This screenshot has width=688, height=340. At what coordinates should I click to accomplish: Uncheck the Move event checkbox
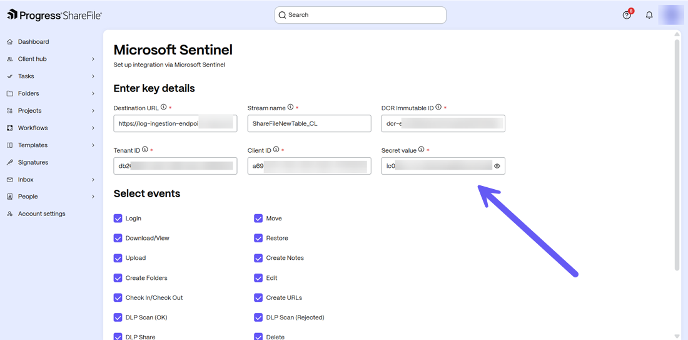(x=258, y=219)
